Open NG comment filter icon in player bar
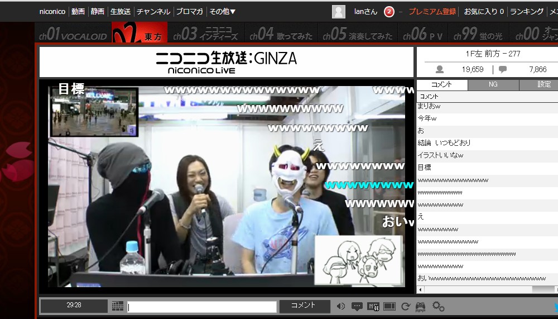Viewport: 558px width, 319px height. (373, 306)
